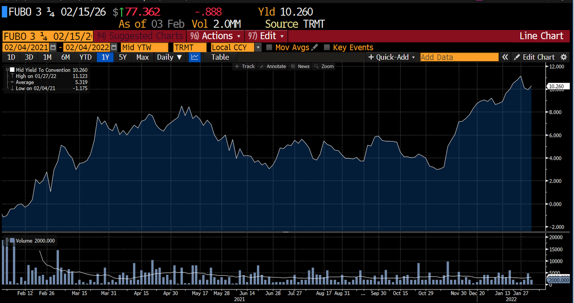
Task: Click the Mov Avgs pencil edit icon
Action: tap(314, 47)
